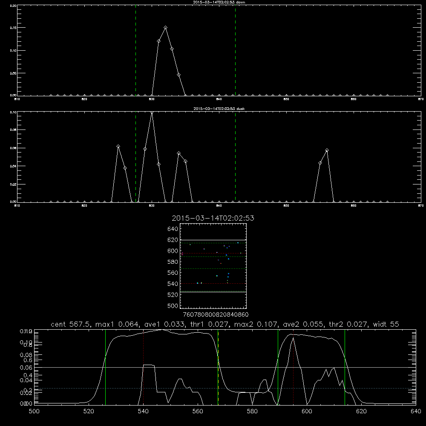Click the 540 label on the bottom plot x-axis
This screenshot has width=426, height=426.
143,412
